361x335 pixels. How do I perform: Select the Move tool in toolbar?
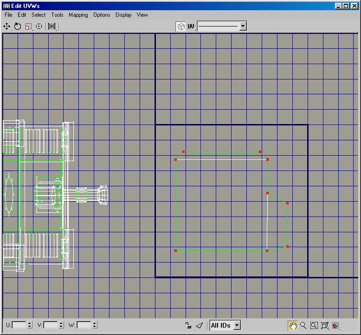(7, 26)
